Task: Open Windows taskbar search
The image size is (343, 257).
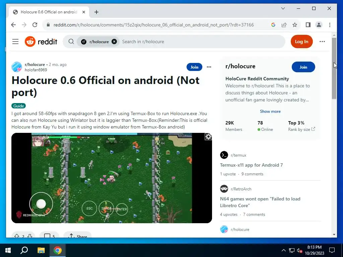Action: coord(24,250)
